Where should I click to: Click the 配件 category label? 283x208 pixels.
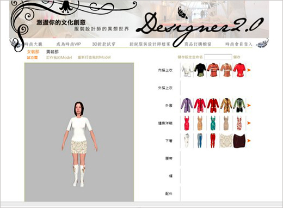[169, 194]
